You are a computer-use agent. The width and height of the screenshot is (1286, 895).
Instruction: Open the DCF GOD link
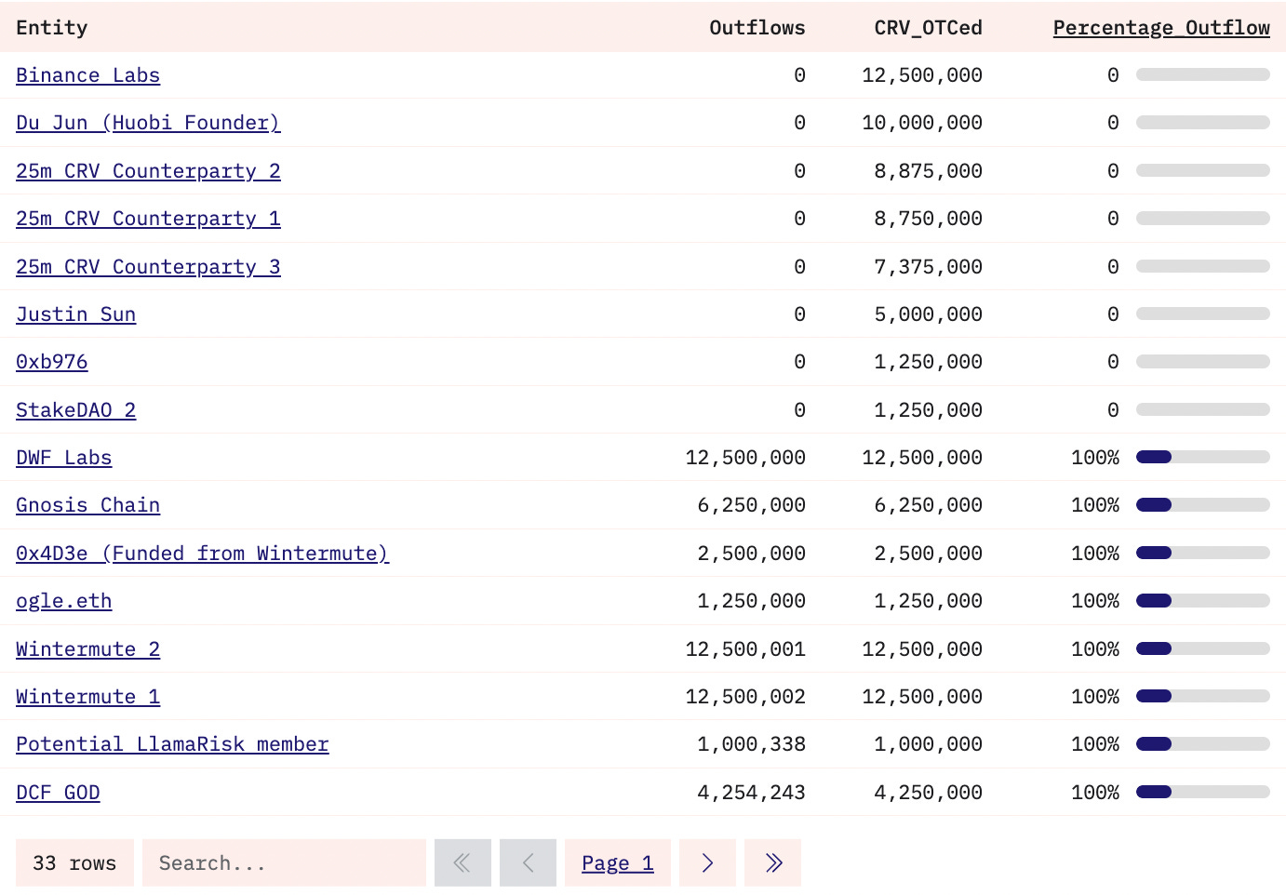(x=58, y=793)
